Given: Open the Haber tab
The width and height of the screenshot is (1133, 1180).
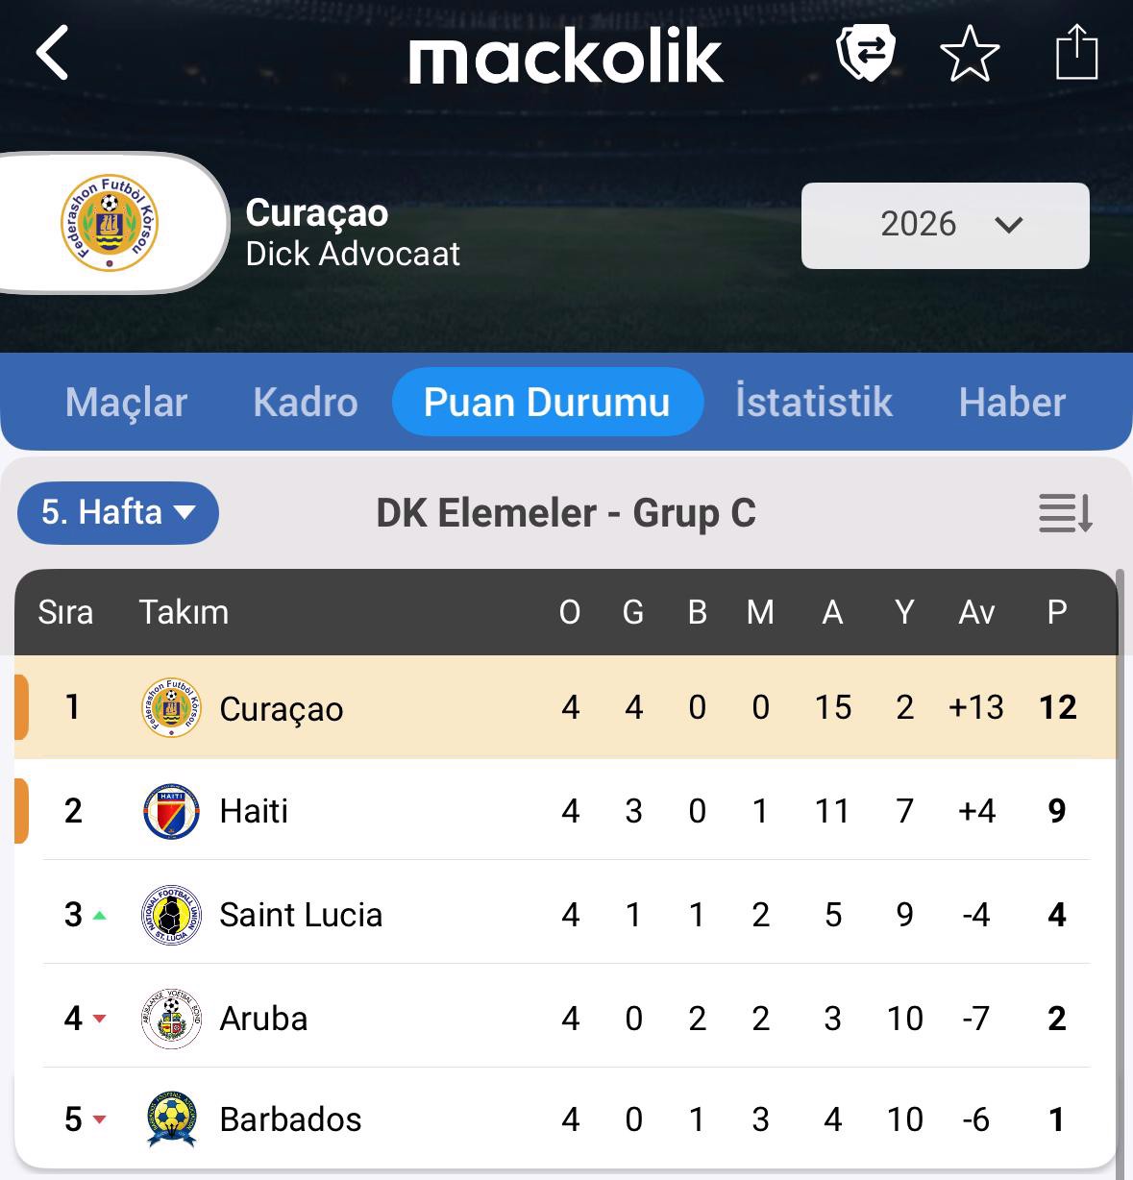Looking at the screenshot, I should [x=1012, y=403].
